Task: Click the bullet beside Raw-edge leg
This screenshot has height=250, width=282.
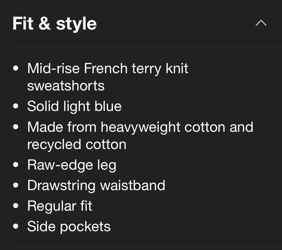Action: click(16, 165)
